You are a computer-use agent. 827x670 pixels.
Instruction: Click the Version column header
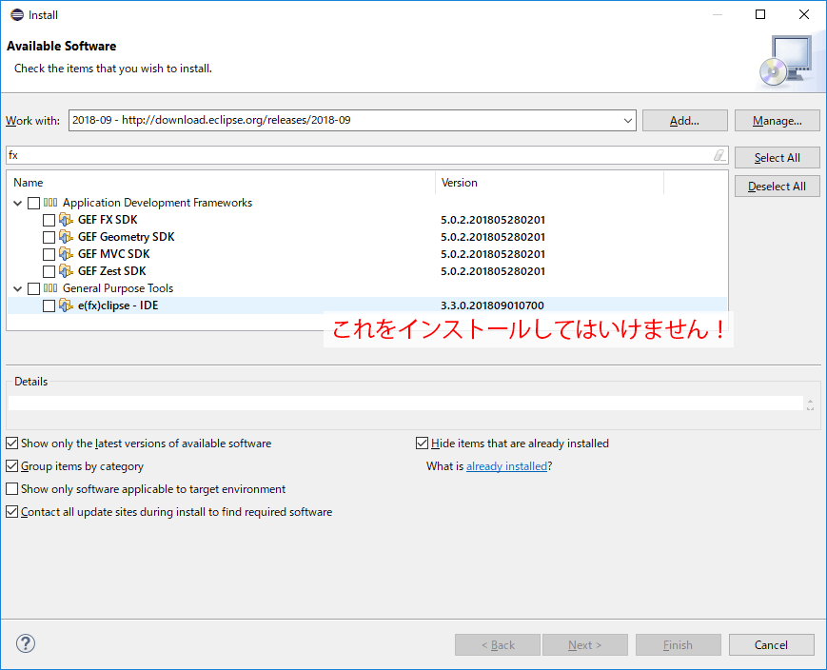point(549,183)
